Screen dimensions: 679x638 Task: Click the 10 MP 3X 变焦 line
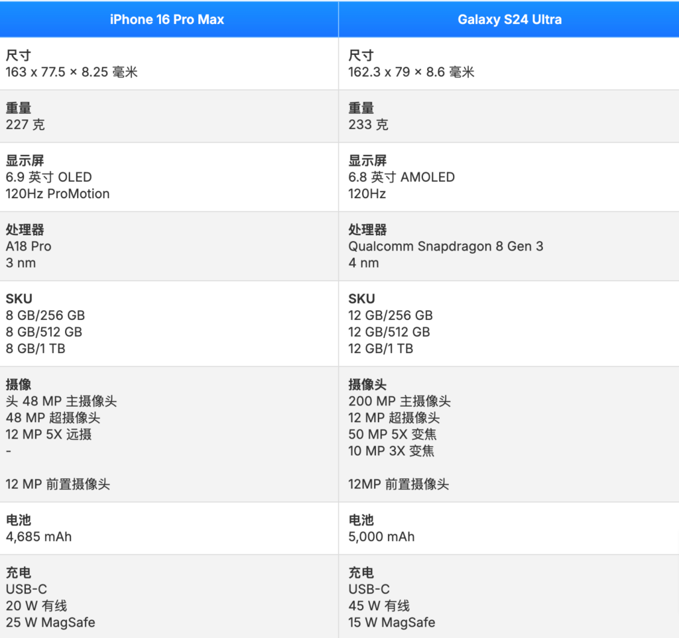point(391,451)
